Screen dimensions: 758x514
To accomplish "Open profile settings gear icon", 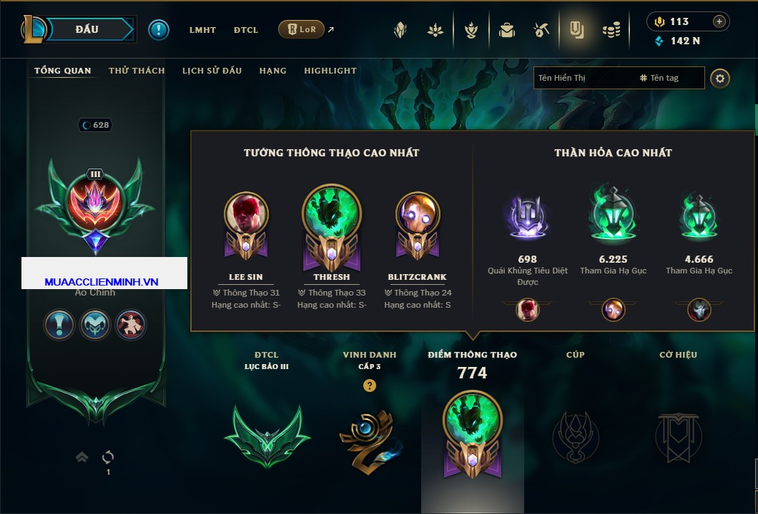I will point(720,79).
